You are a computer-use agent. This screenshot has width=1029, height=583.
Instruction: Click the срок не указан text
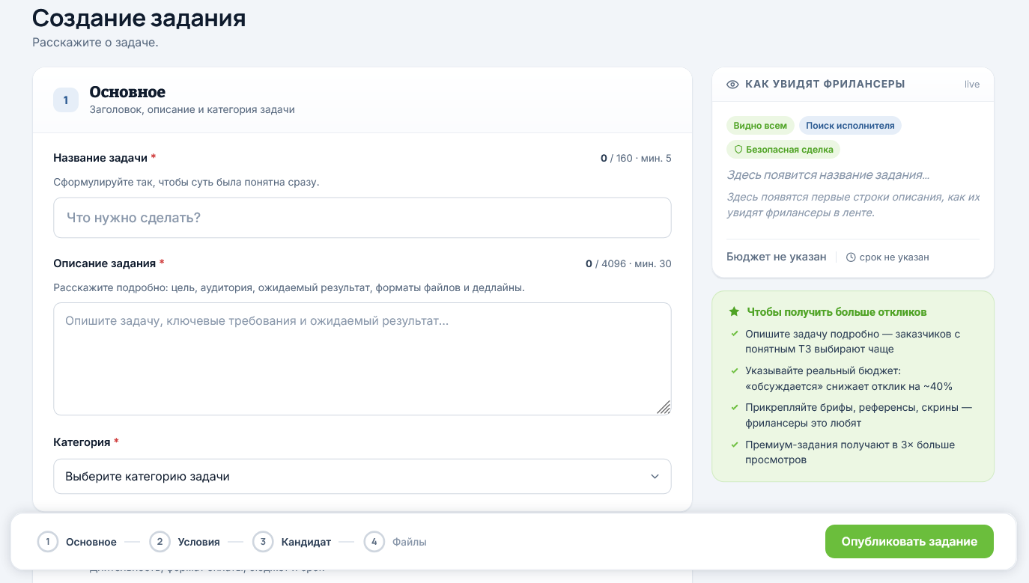coord(894,257)
